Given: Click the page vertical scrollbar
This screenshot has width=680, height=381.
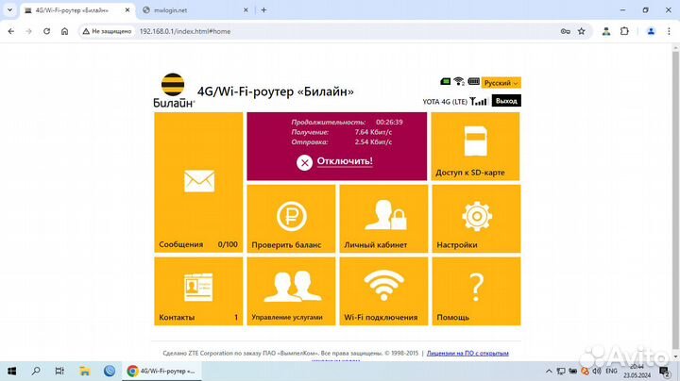Looking at the screenshot, I should point(675,199).
